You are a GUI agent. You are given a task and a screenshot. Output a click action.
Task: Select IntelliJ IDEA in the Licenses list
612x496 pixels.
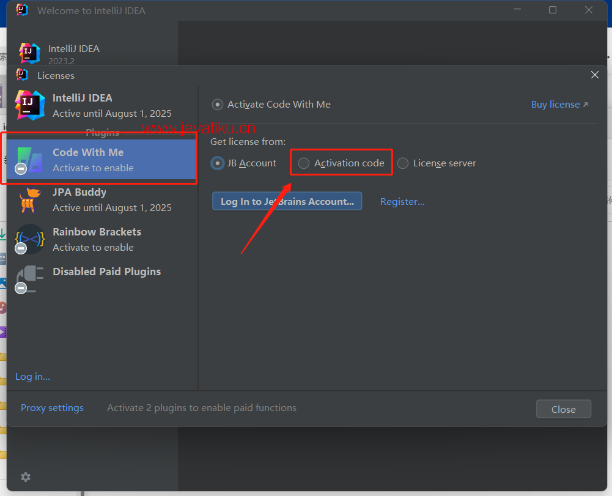(x=101, y=105)
